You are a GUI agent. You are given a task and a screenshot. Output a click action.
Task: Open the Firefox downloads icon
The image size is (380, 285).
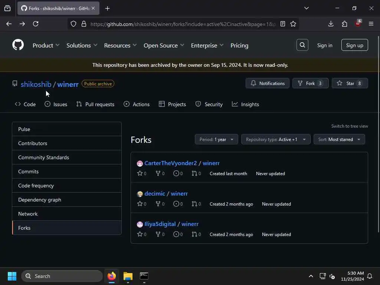pyautogui.click(x=331, y=24)
